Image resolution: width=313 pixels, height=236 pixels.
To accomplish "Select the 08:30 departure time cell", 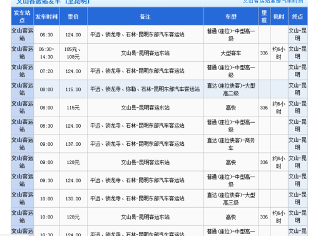I will coord(46,126).
